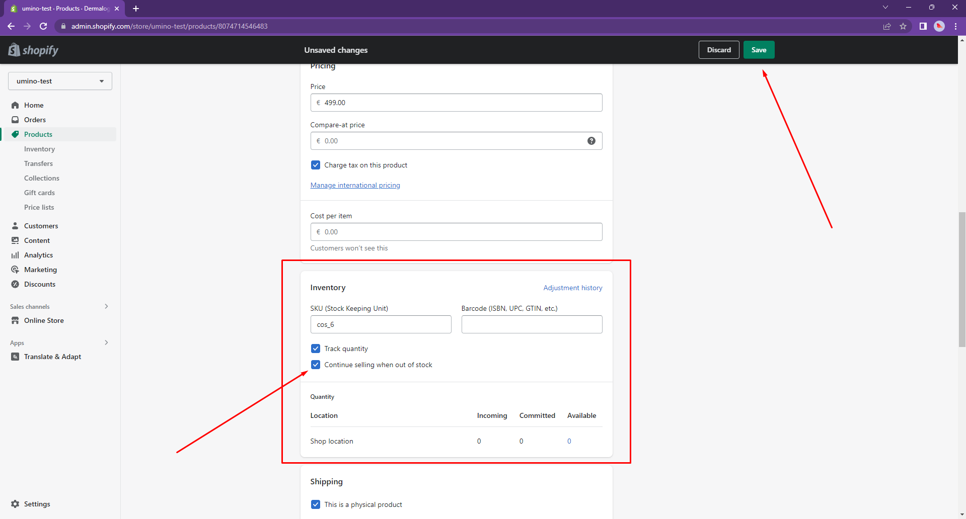The height and width of the screenshot is (519, 966).
Task: Open Orders via its inbox icon
Action: tap(15, 120)
